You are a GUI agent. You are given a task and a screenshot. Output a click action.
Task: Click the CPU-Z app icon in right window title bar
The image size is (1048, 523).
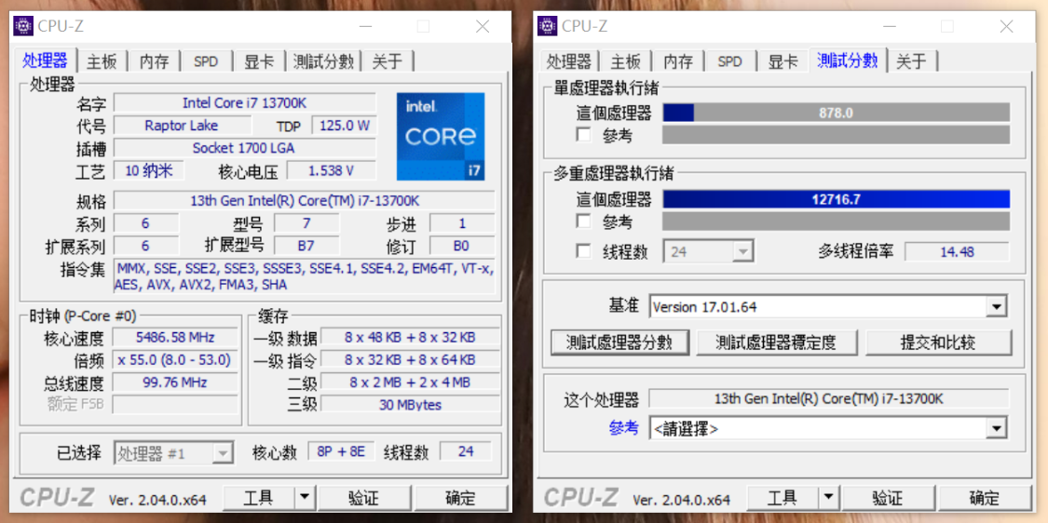[547, 26]
